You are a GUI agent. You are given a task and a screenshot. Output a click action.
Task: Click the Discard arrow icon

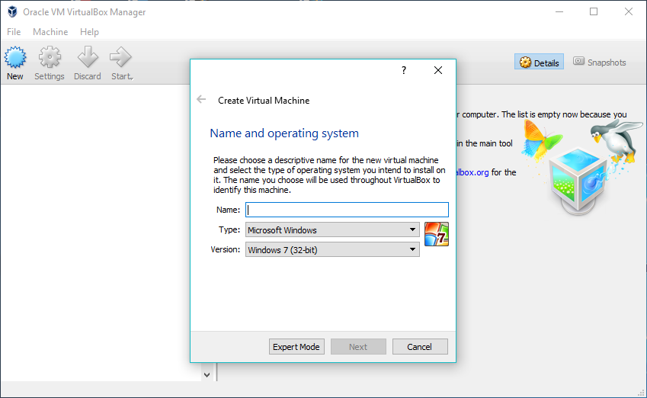click(88, 58)
